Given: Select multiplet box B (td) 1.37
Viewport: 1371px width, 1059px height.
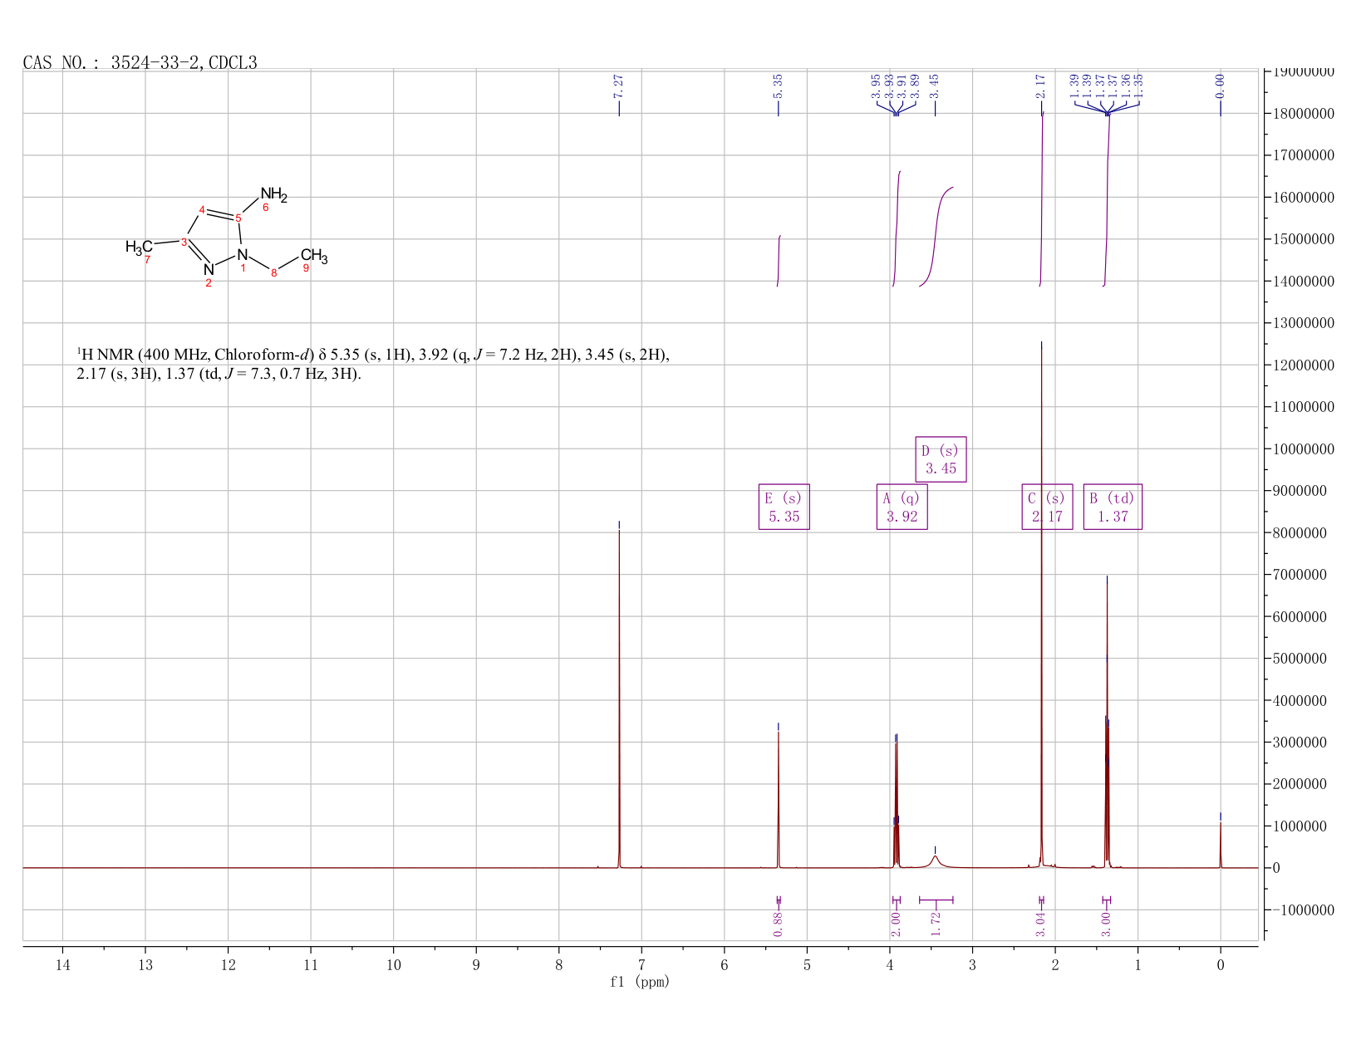Looking at the screenshot, I should (1113, 507).
